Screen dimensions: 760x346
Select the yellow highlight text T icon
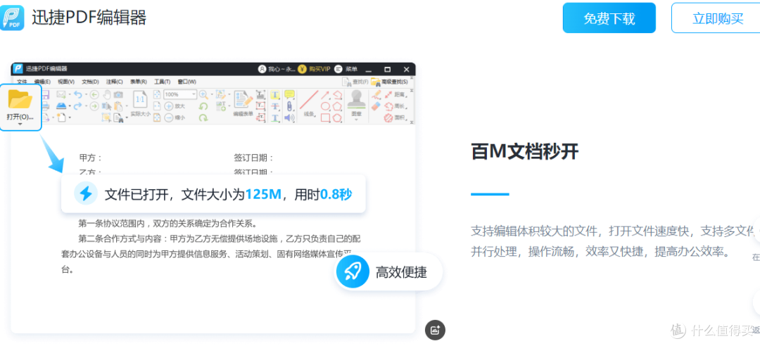coord(275,94)
